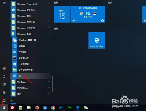Open WeChat from the taskbar
This screenshot has width=146, height=111.
(x=86, y=108)
